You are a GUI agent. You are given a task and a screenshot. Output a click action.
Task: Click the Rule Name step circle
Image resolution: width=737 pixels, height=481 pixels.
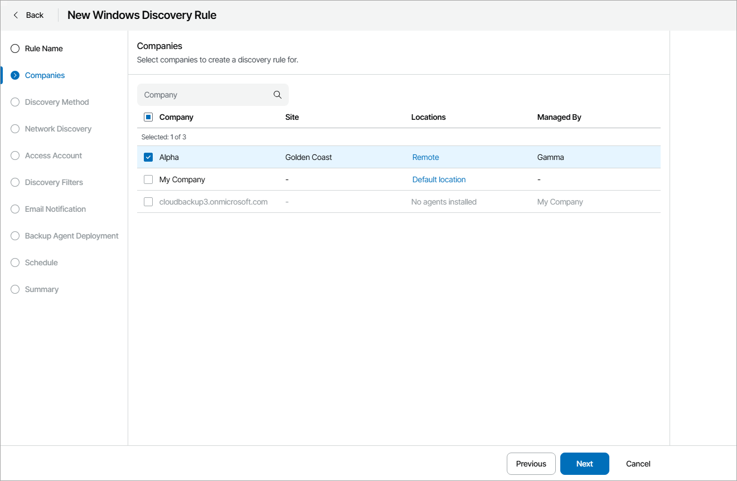pyautogui.click(x=15, y=48)
